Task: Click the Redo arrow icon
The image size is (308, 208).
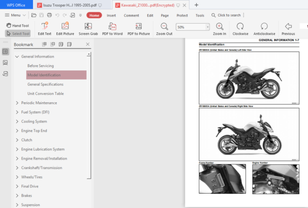Action: [65, 15]
